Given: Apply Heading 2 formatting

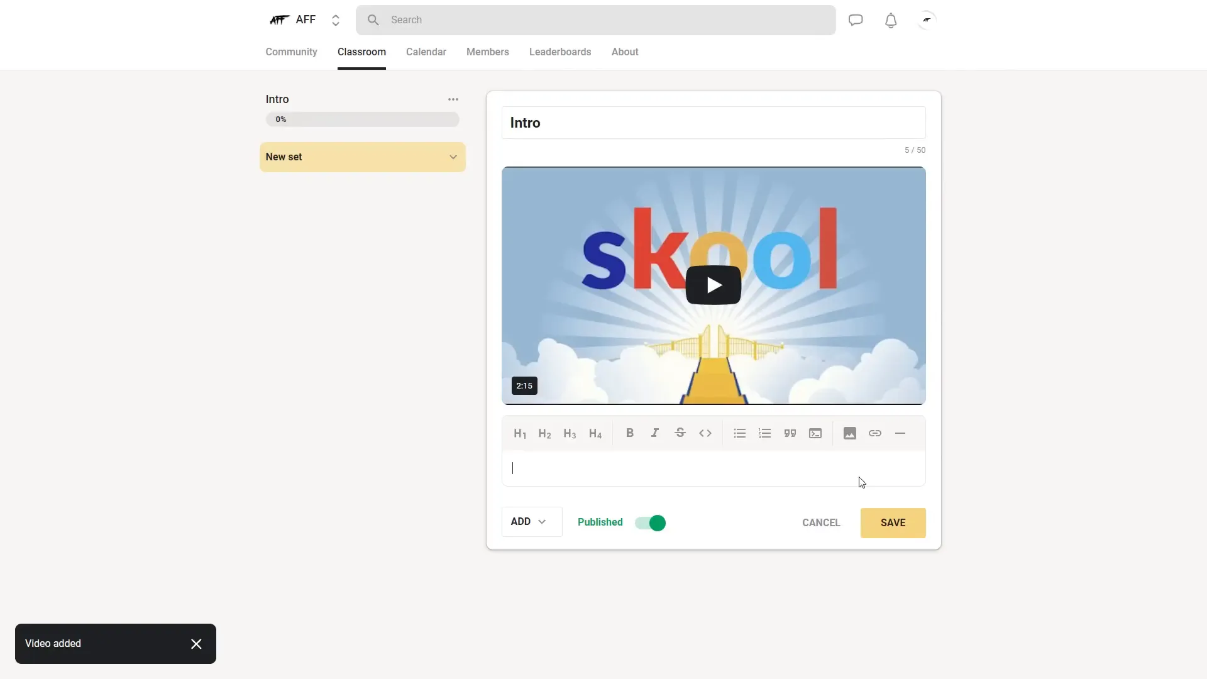Looking at the screenshot, I should click(x=544, y=434).
